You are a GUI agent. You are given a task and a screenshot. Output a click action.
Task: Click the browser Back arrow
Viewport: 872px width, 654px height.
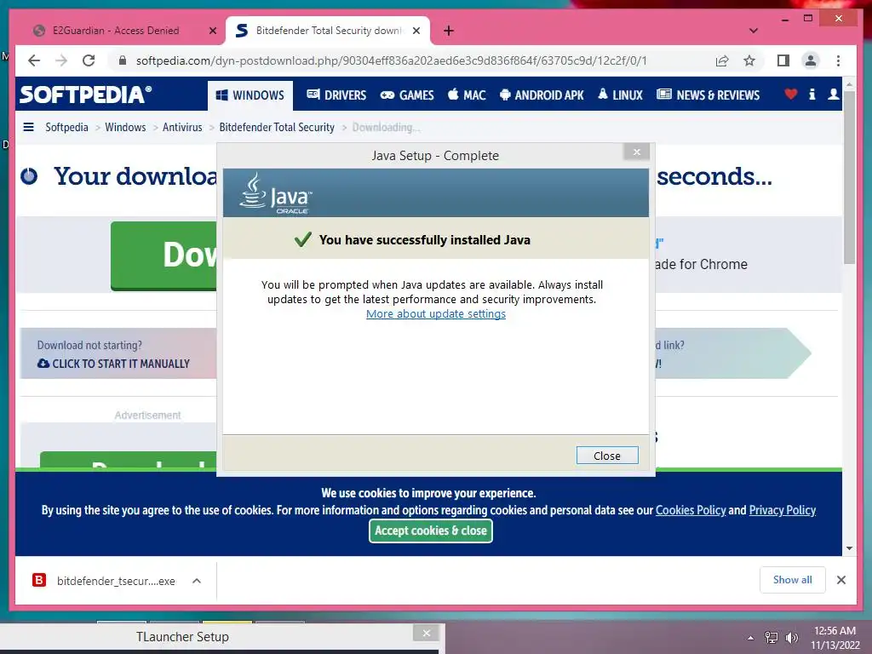click(34, 60)
